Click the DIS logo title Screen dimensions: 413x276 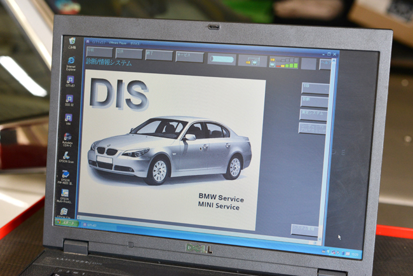pos(119,94)
